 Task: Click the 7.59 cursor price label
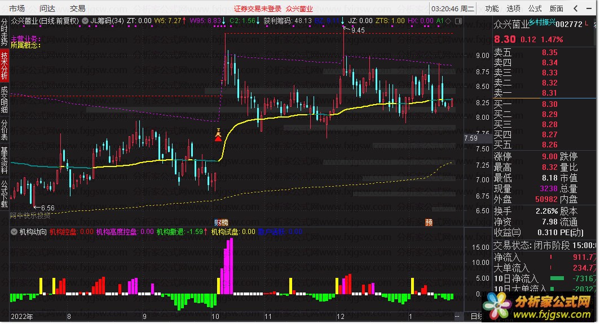[x=471, y=138]
